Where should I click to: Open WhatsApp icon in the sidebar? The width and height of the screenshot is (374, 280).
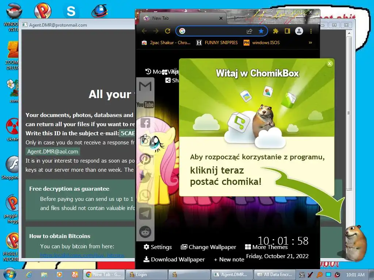click(x=145, y=195)
